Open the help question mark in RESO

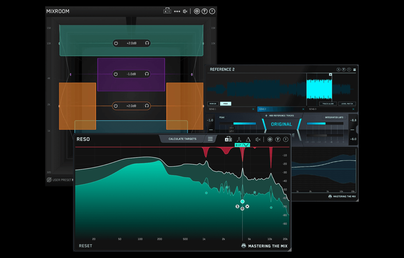[286, 139]
